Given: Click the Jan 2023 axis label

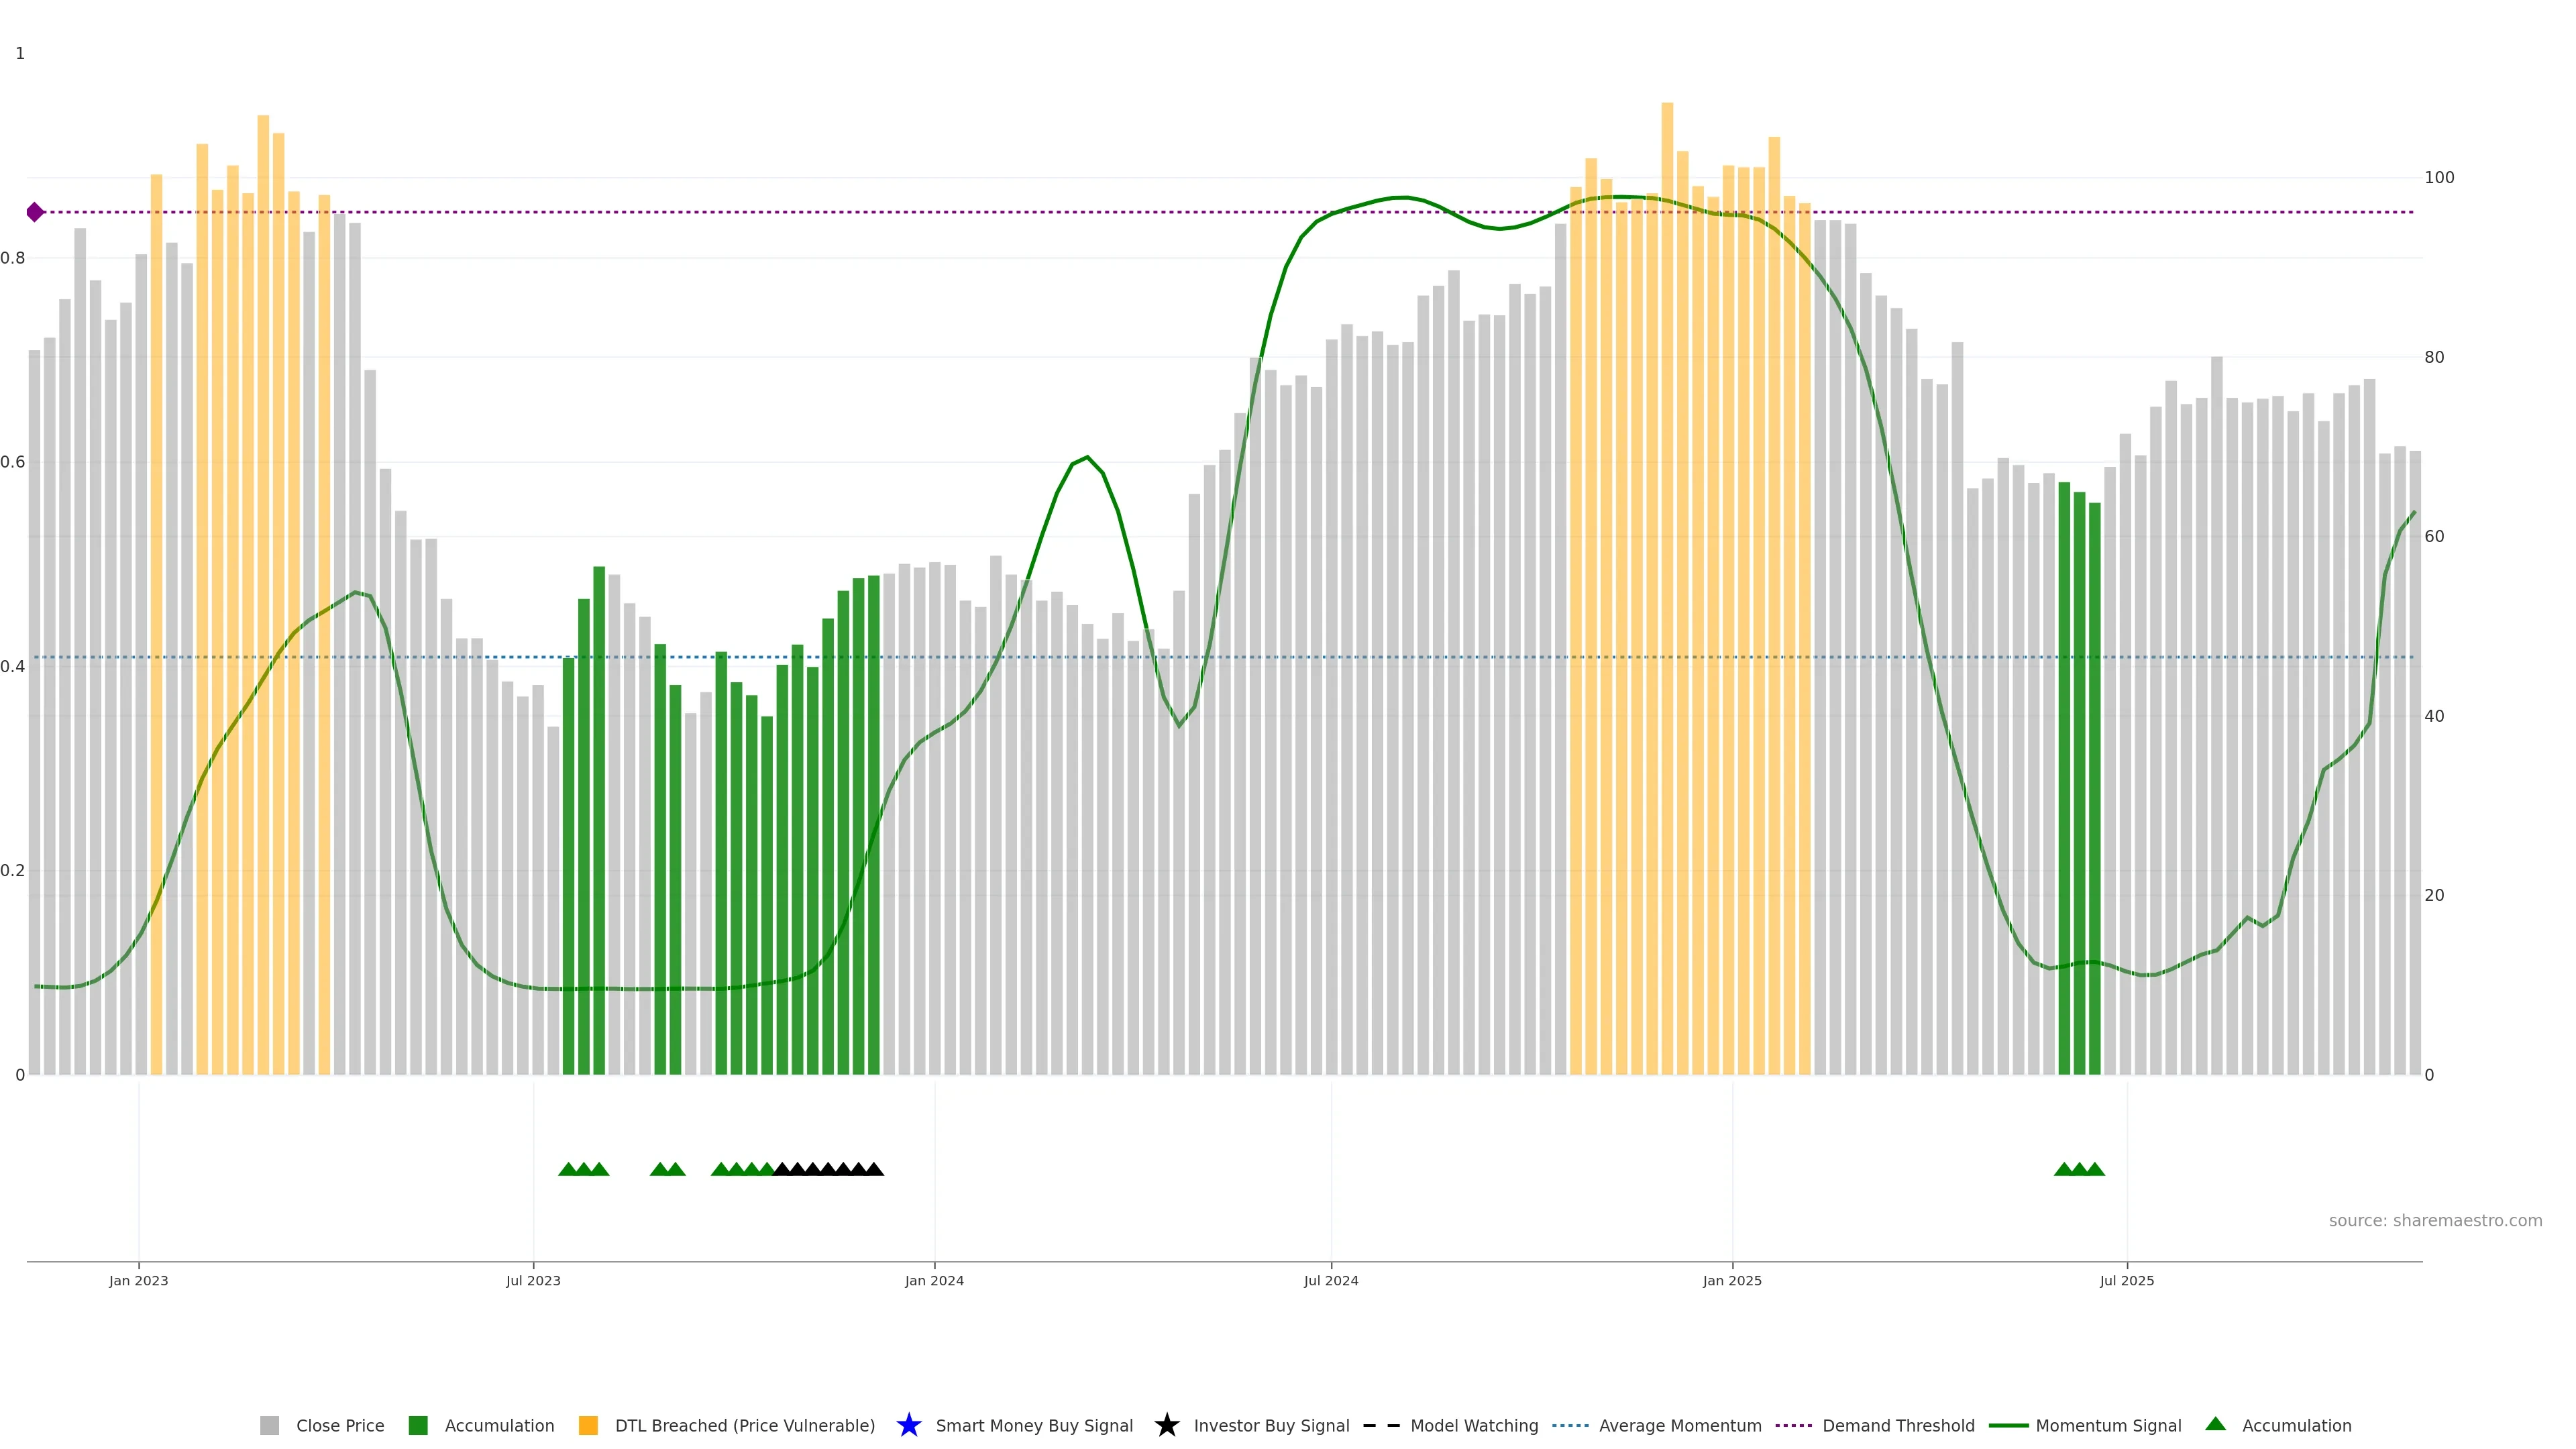Looking at the screenshot, I should (x=139, y=1280).
